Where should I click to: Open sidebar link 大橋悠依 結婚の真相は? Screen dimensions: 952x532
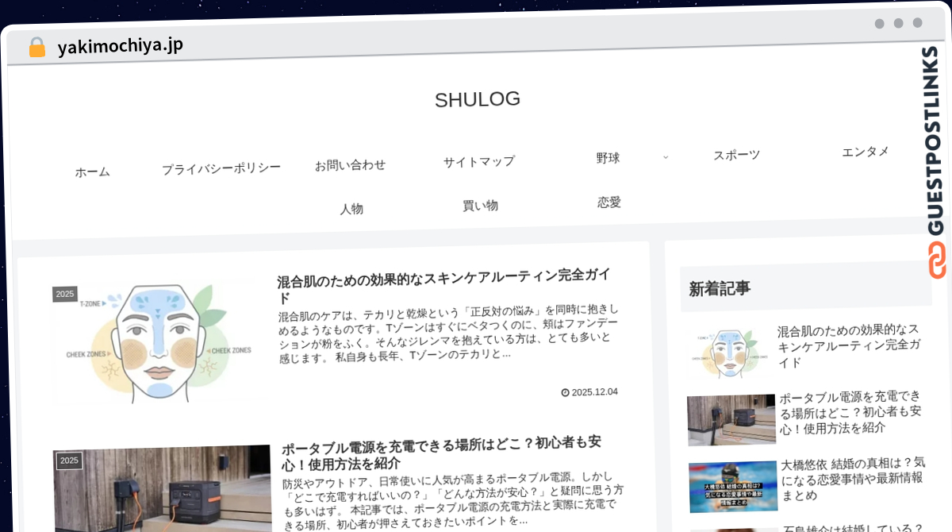[853, 479]
